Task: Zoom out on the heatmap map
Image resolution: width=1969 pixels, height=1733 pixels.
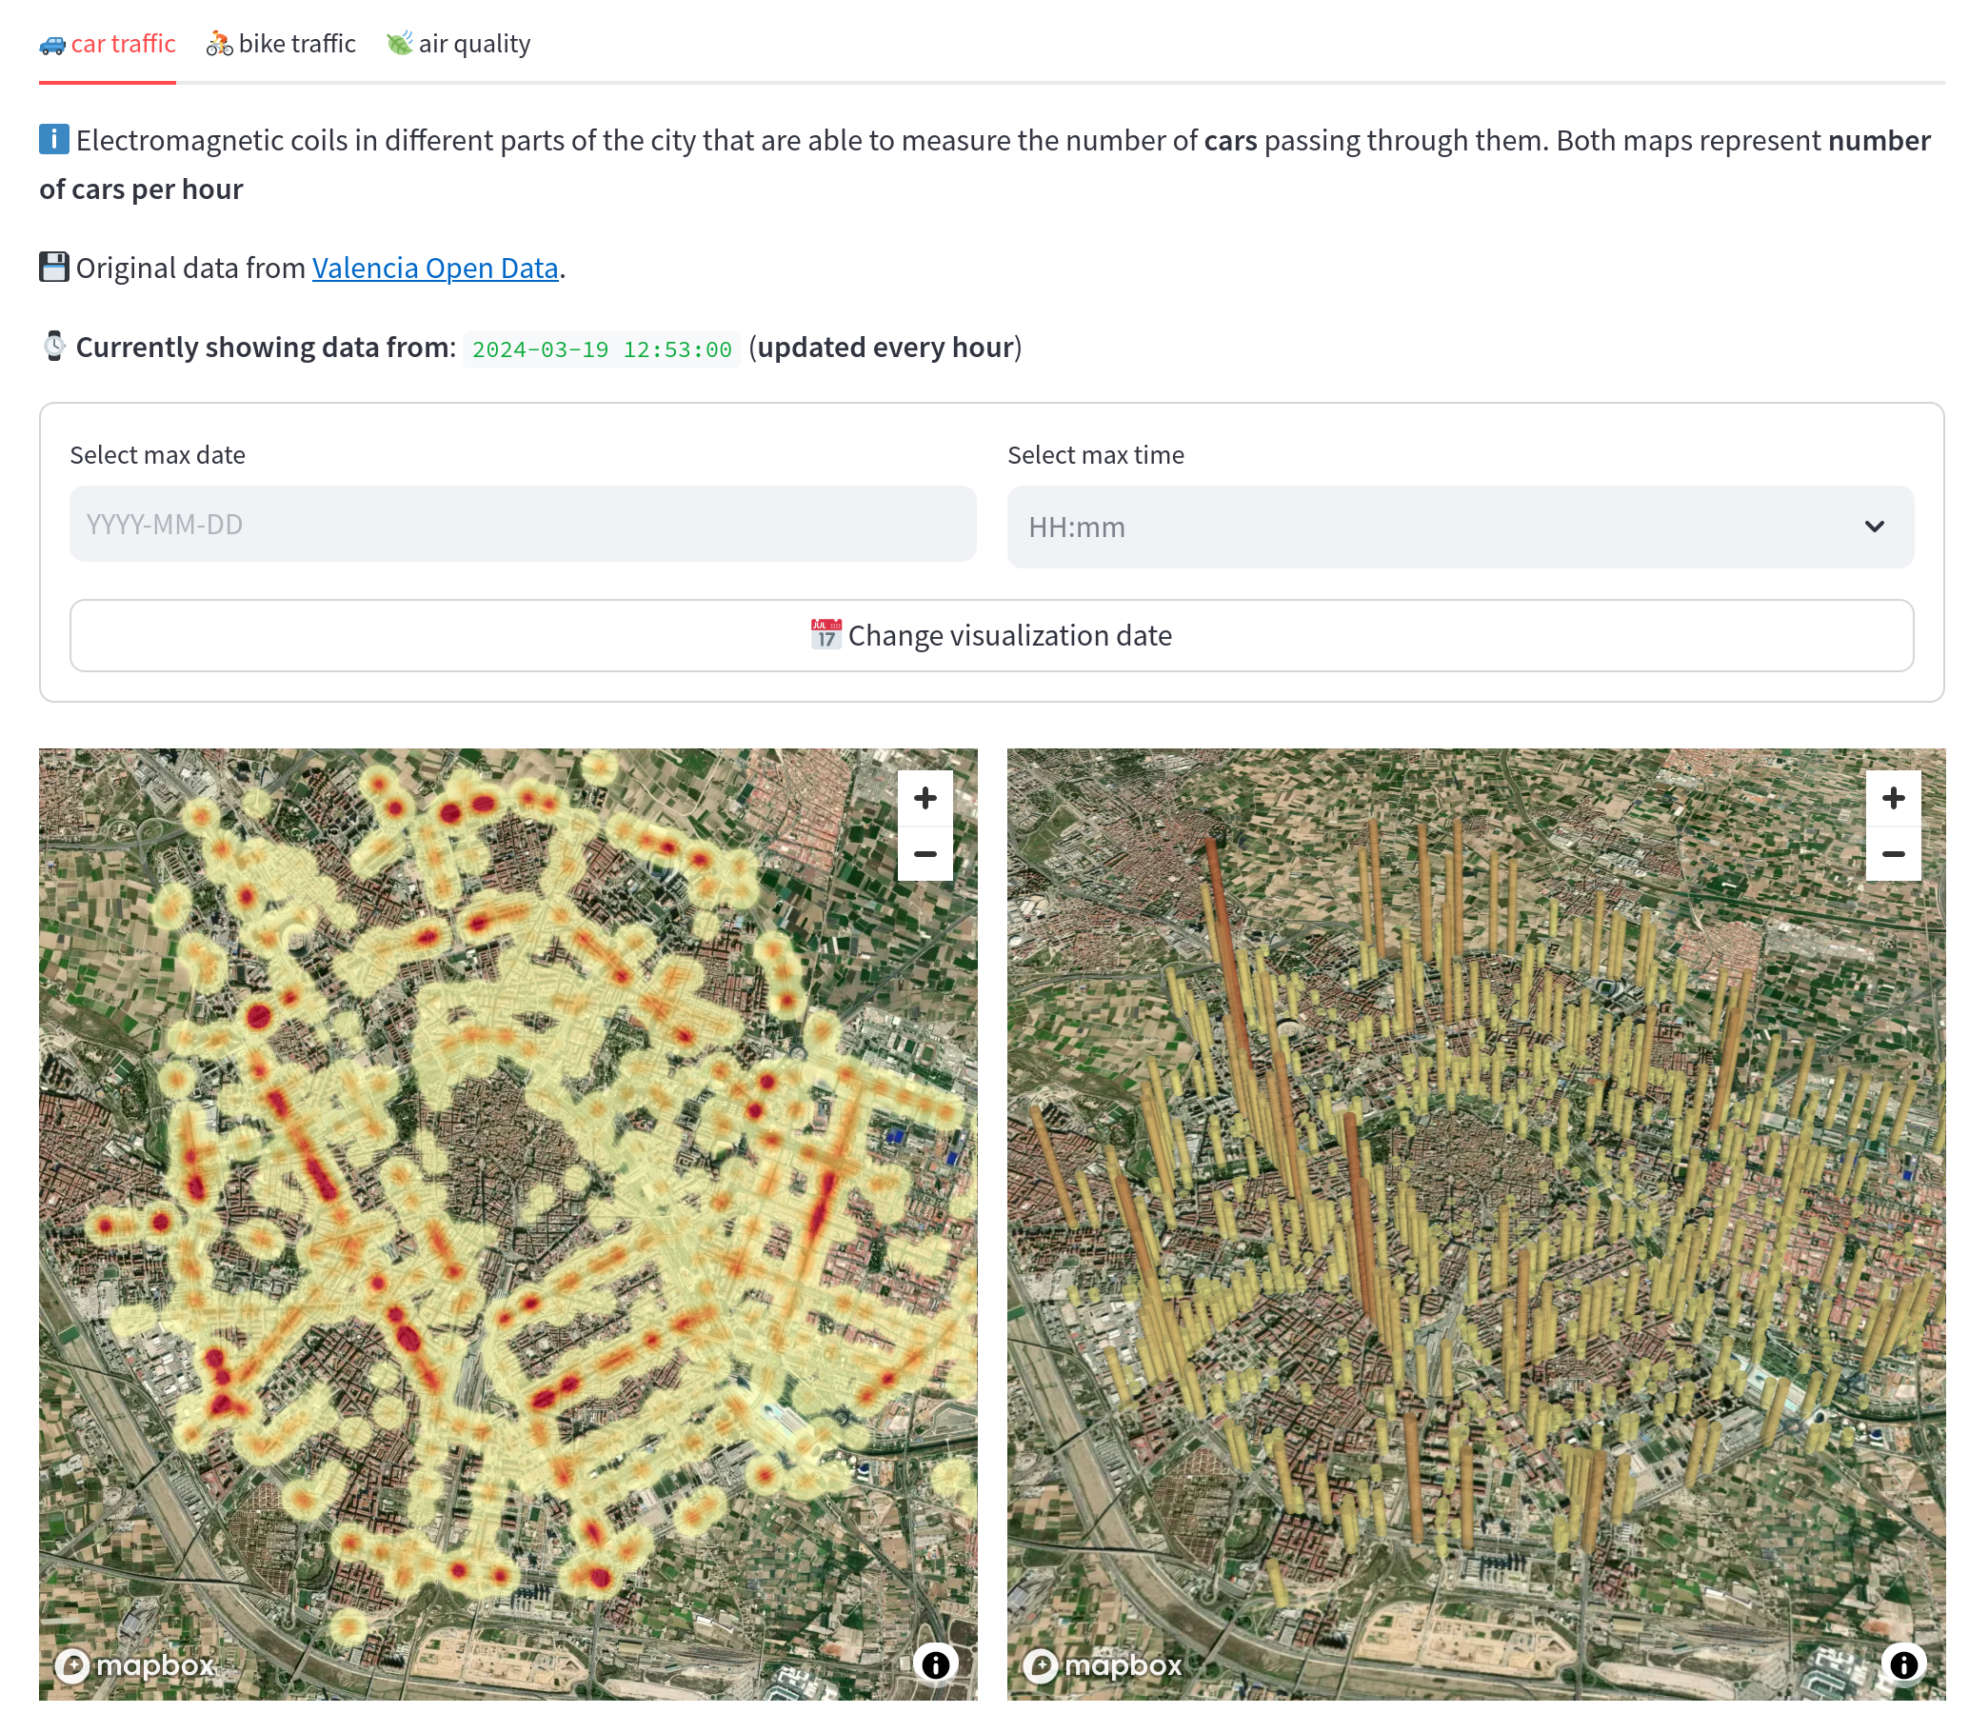Action: click(925, 853)
